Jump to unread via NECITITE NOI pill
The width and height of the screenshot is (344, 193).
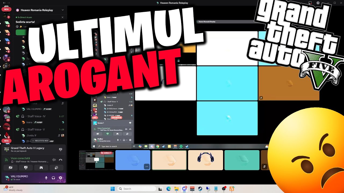(x=40, y=141)
